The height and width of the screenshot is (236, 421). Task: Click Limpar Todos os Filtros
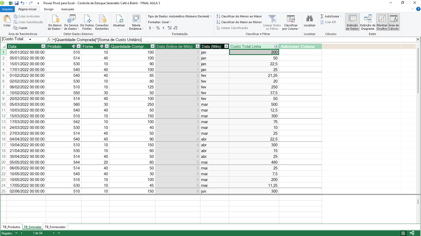click(272, 23)
